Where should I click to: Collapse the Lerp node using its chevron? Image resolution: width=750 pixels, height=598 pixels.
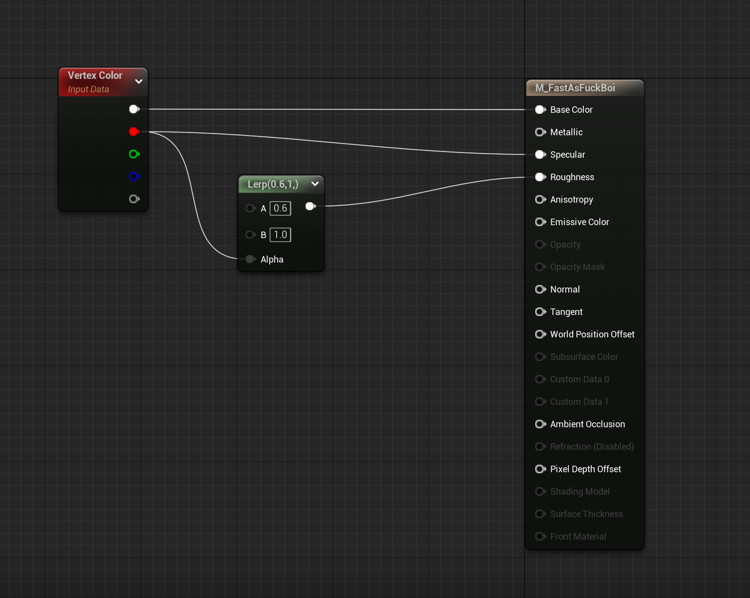[315, 184]
